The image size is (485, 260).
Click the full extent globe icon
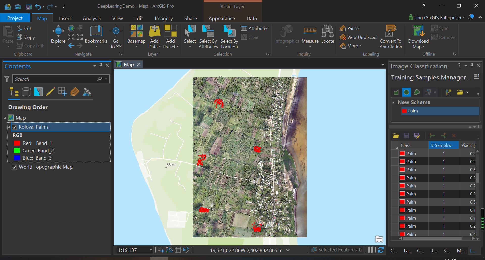71,28
